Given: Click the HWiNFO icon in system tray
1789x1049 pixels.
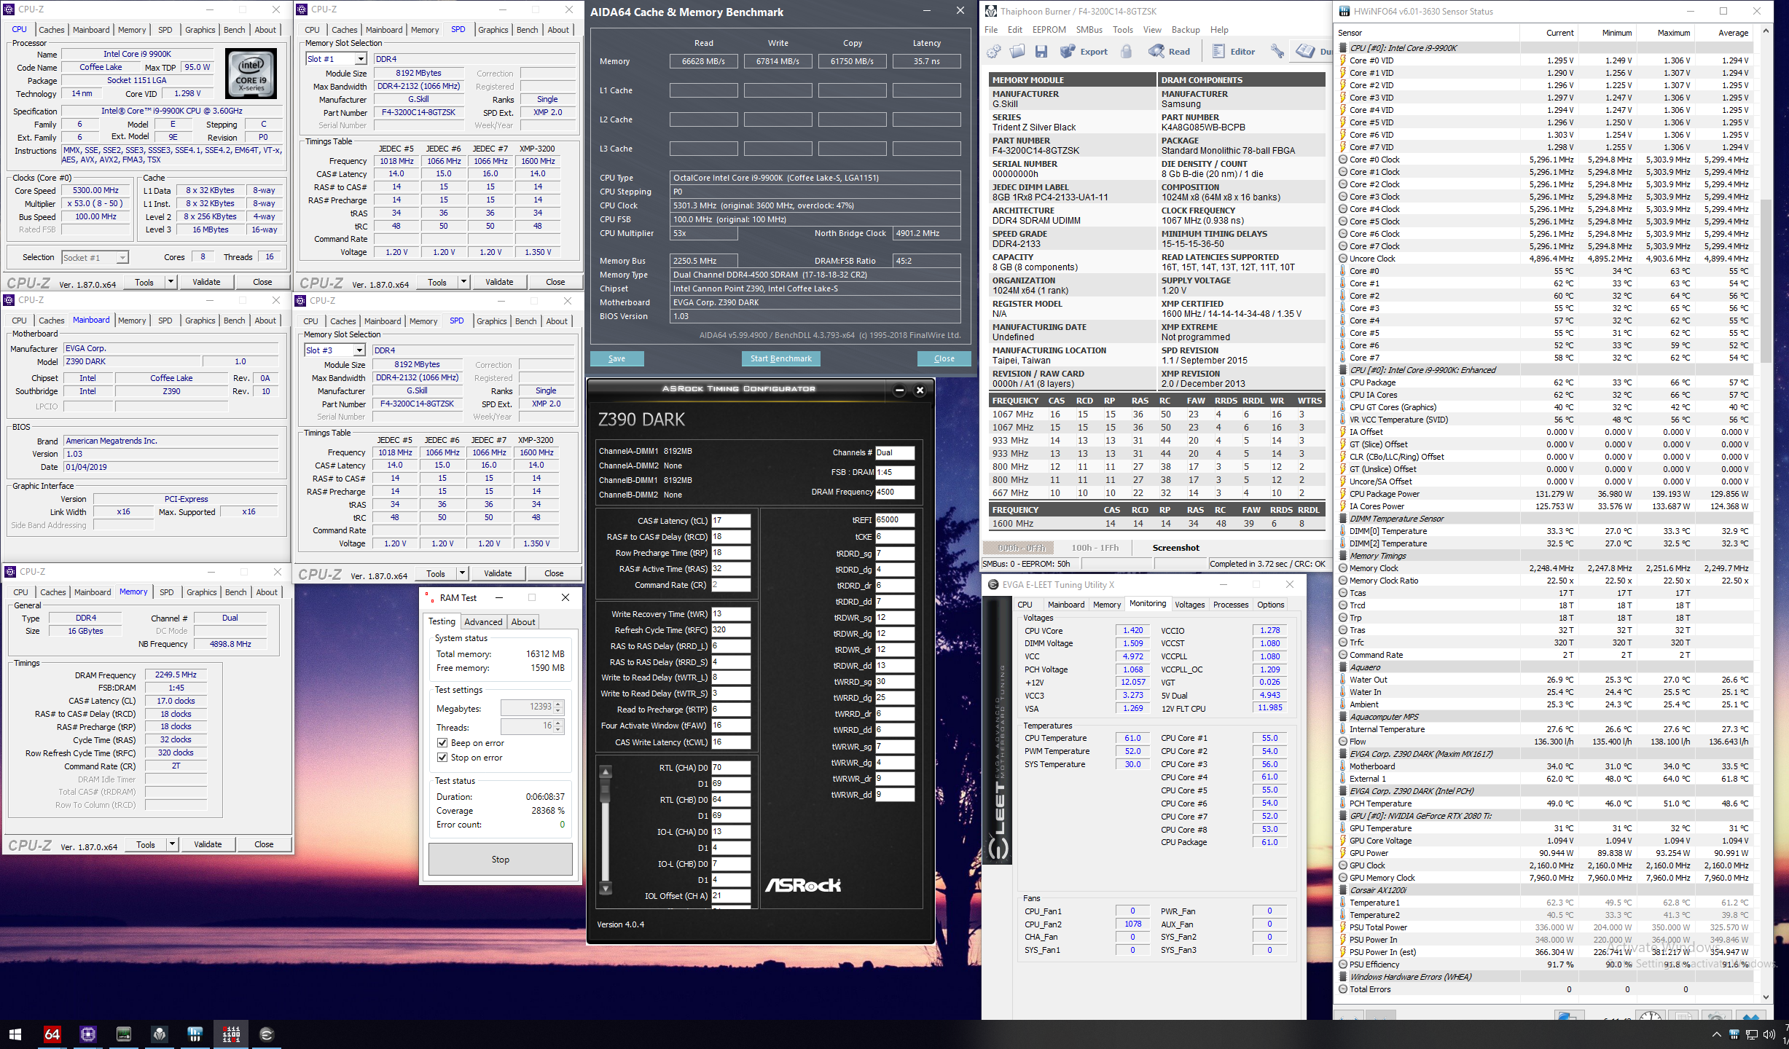Looking at the screenshot, I should coord(1734,1034).
